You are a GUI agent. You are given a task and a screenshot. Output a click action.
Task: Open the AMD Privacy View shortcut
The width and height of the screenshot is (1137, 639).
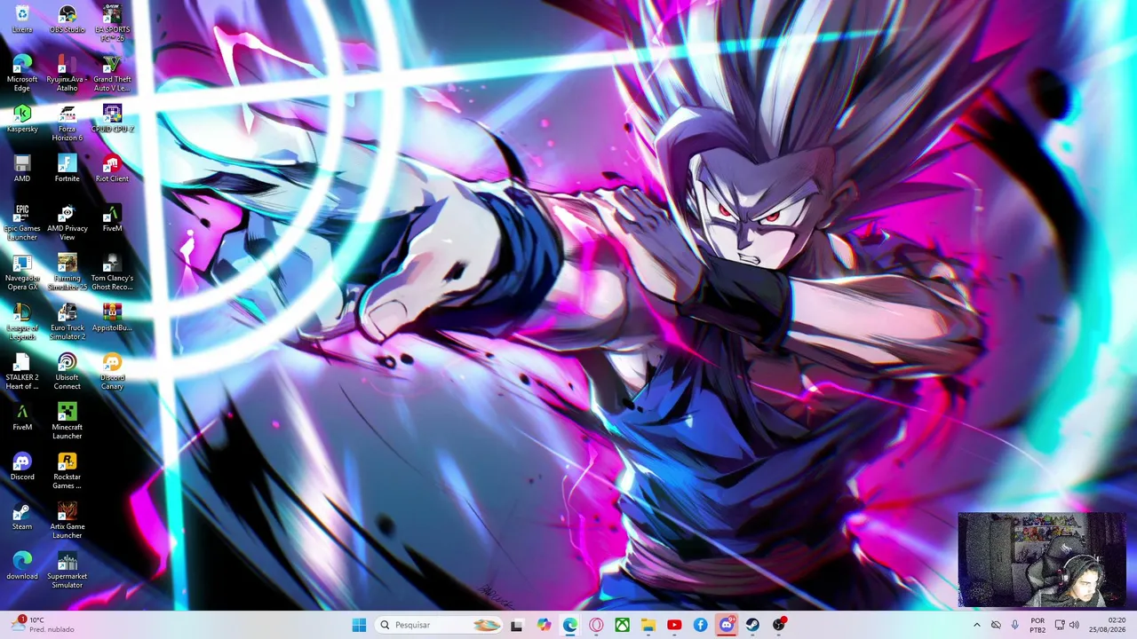(x=67, y=223)
